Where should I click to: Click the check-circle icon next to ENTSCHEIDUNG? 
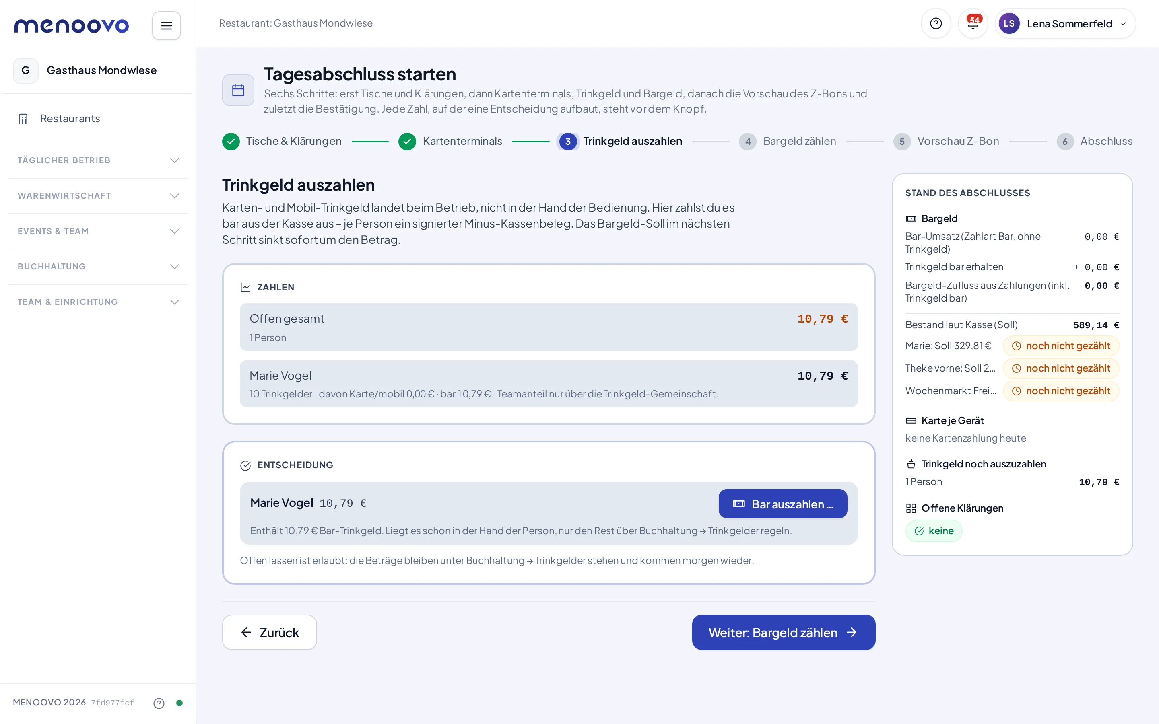[245, 465]
